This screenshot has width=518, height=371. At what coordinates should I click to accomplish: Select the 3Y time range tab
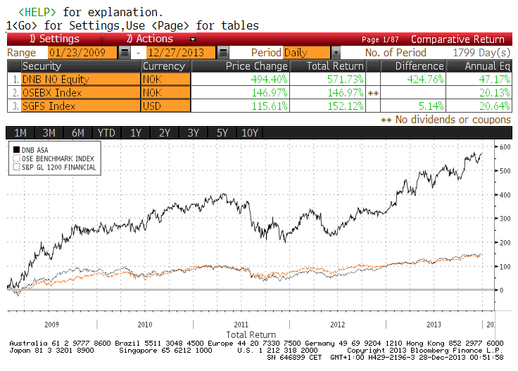click(x=194, y=133)
